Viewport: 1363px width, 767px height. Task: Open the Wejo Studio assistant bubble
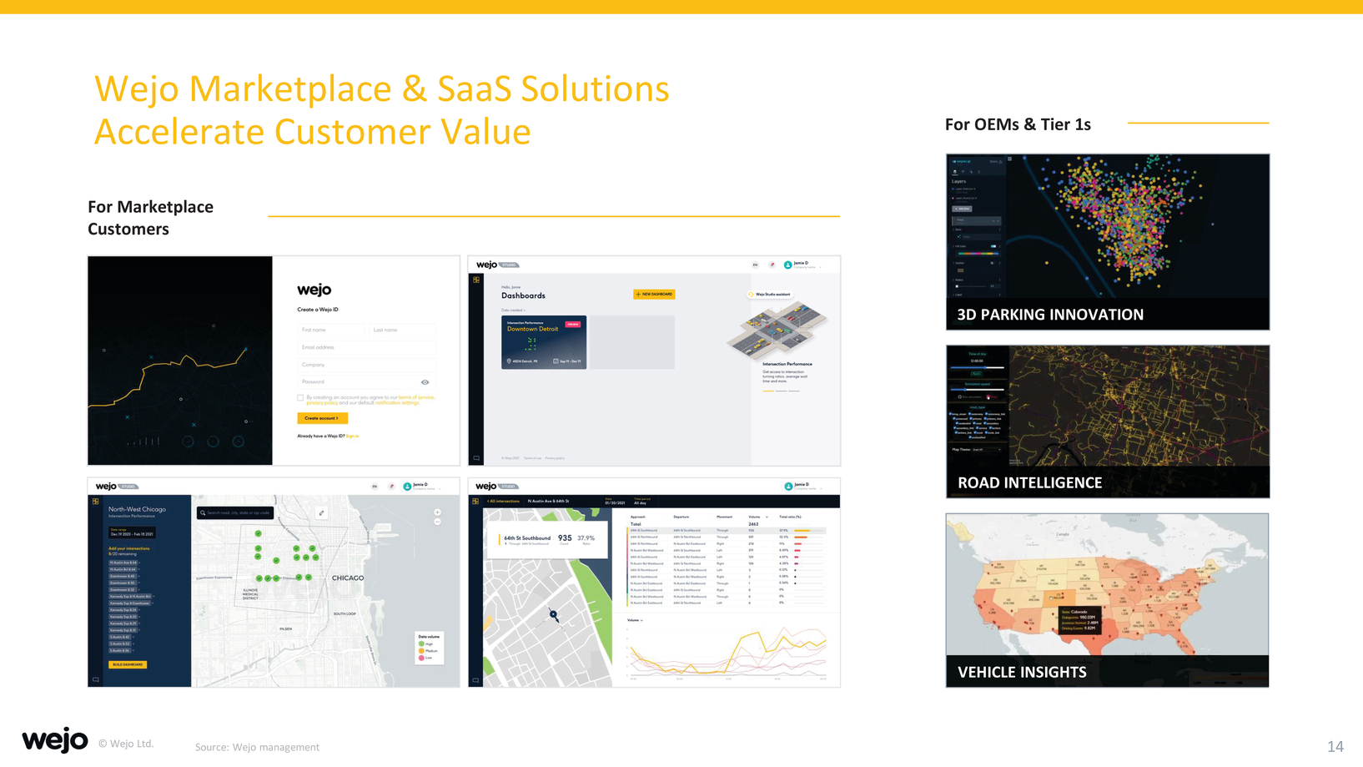click(770, 295)
